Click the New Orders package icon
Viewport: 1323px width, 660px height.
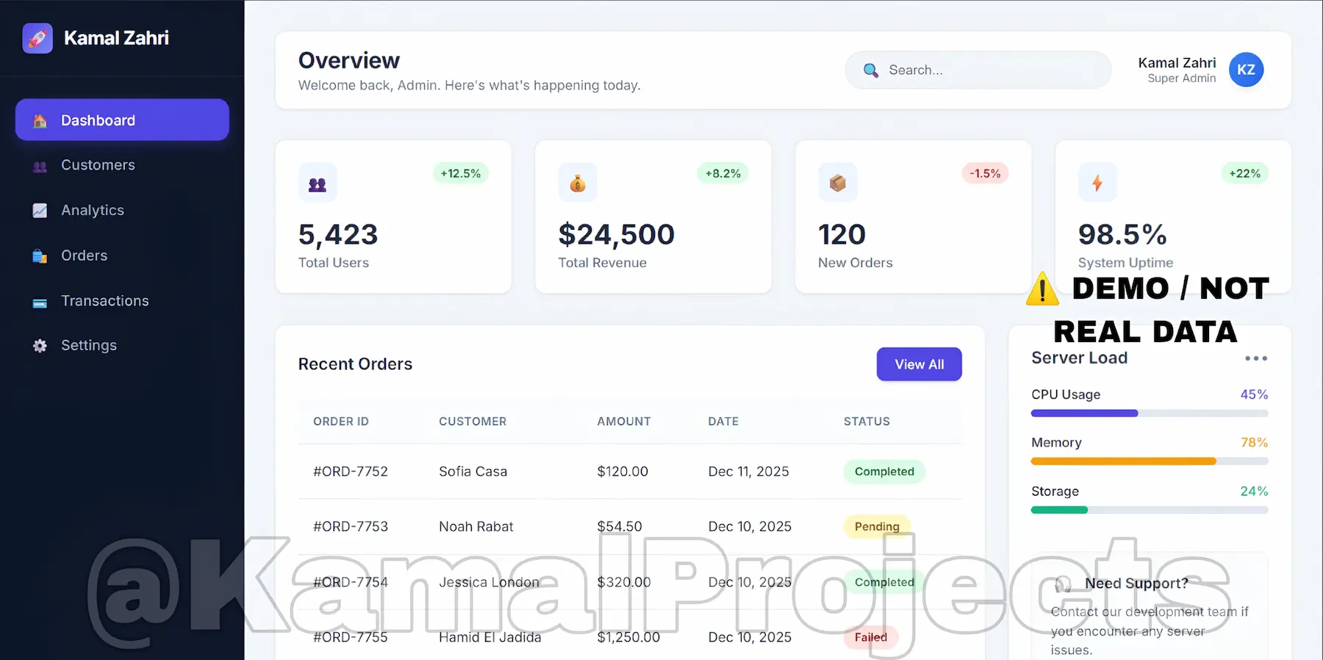pyautogui.click(x=837, y=183)
